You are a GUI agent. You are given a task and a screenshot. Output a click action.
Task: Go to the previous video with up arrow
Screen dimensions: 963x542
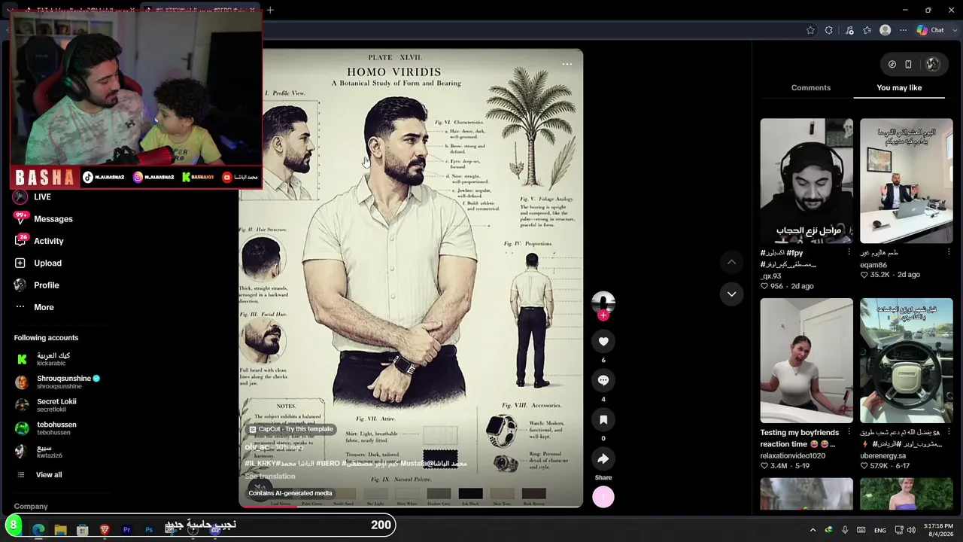tap(731, 262)
